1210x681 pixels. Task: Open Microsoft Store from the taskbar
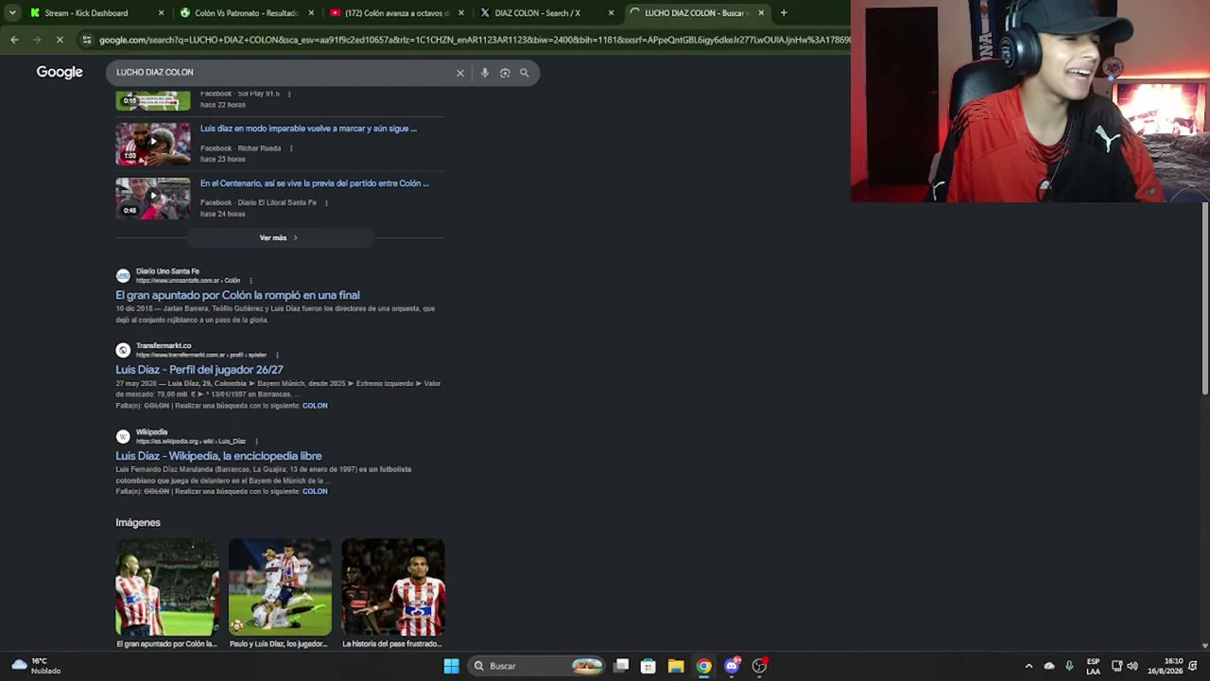(648, 666)
